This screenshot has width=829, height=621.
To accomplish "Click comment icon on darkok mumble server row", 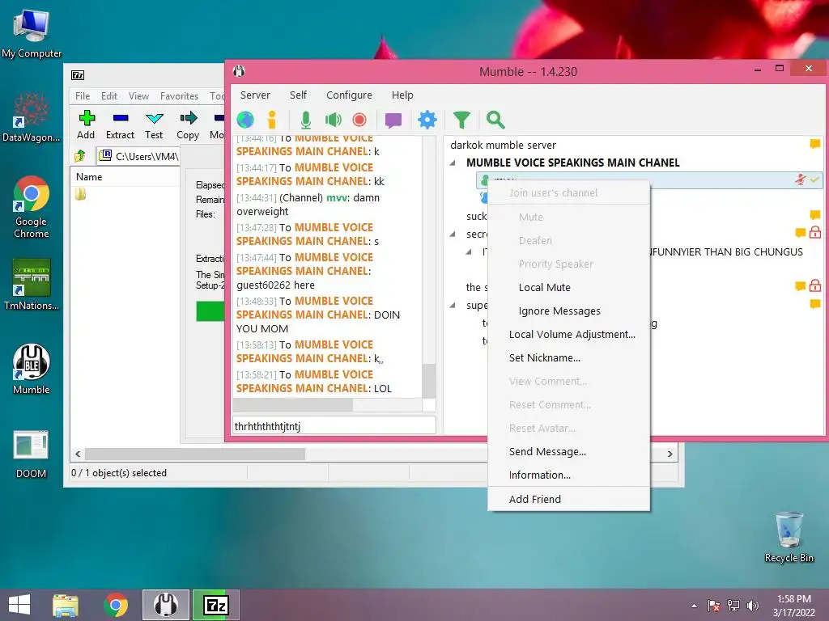I will [x=814, y=144].
